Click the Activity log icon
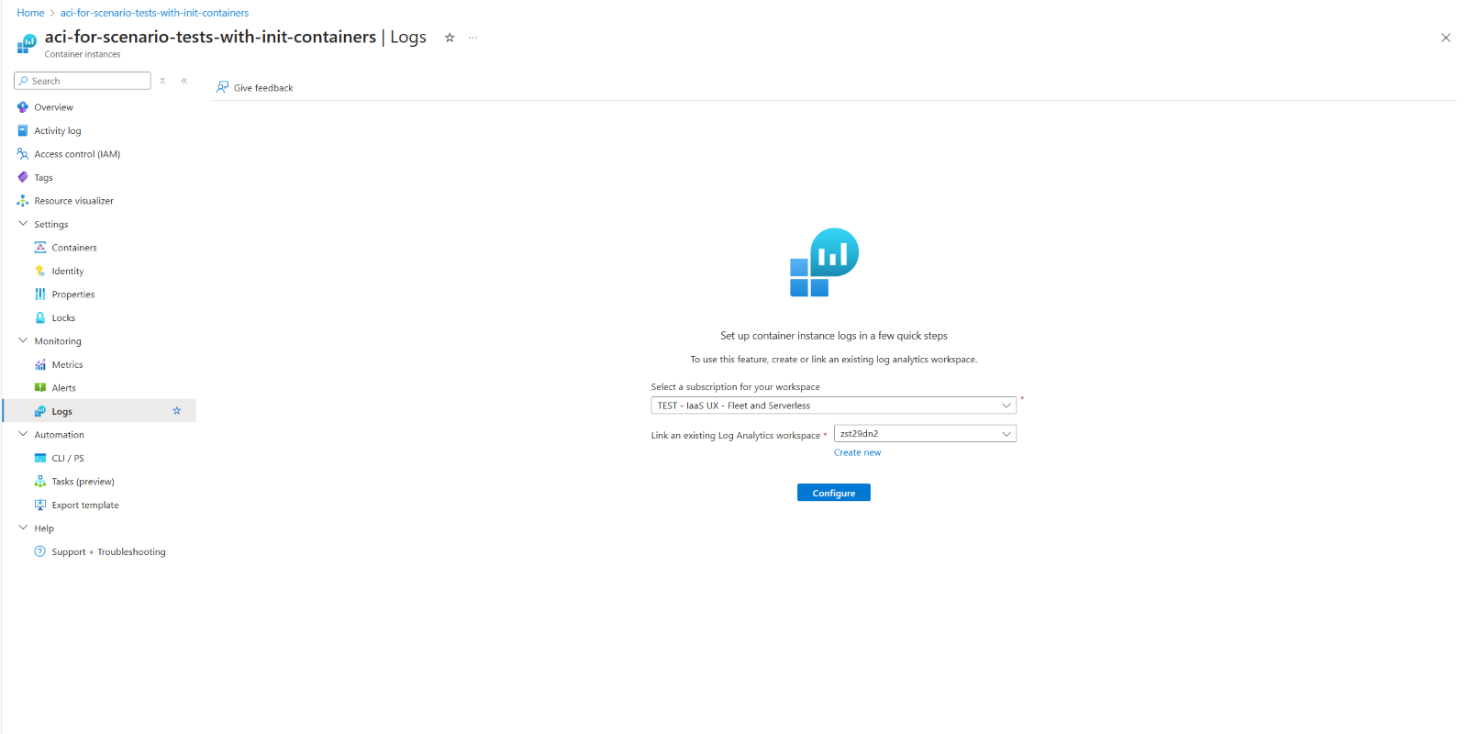The height and width of the screenshot is (734, 1468). [23, 130]
